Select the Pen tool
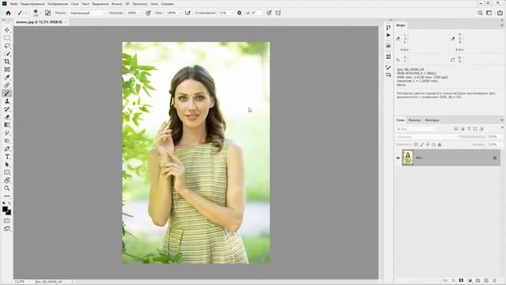The height and width of the screenshot is (285, 506). 7,149
